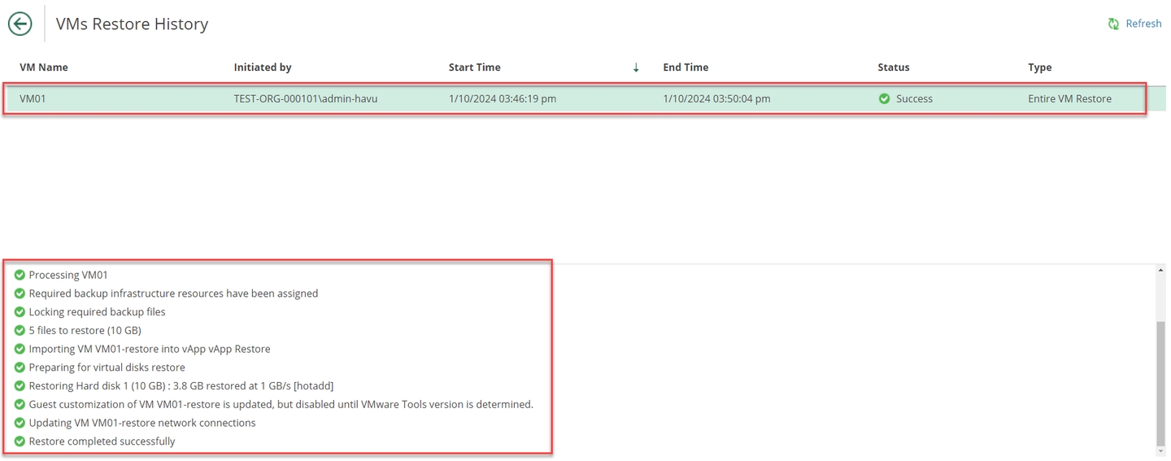Viewport: 1171px width, 461px height.
Task: Click the green Success status icon
Action: click(884, 99)
